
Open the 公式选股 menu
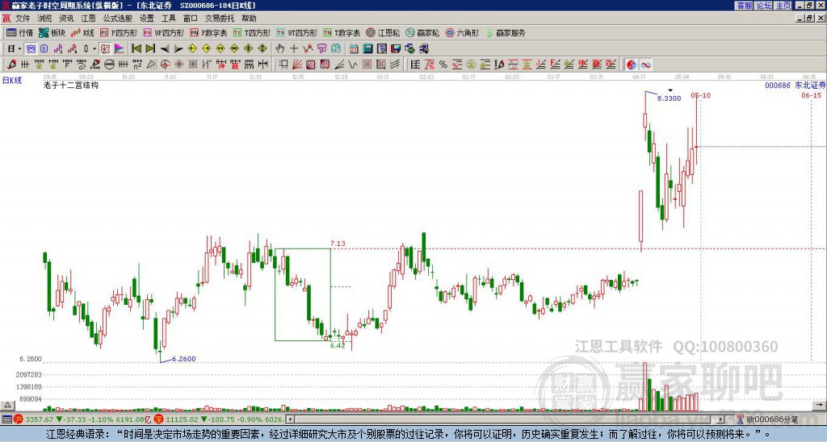click(x=117, y=19)
